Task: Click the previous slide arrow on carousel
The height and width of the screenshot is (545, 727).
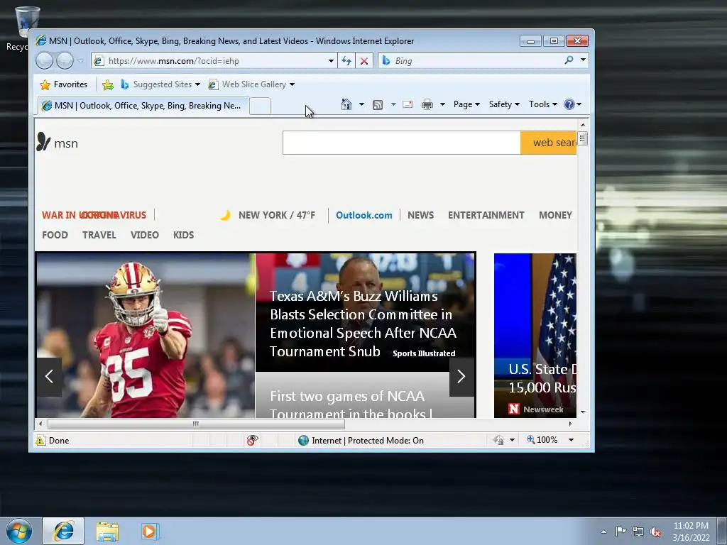Action: pyautogui.click(x=49, y=377)
